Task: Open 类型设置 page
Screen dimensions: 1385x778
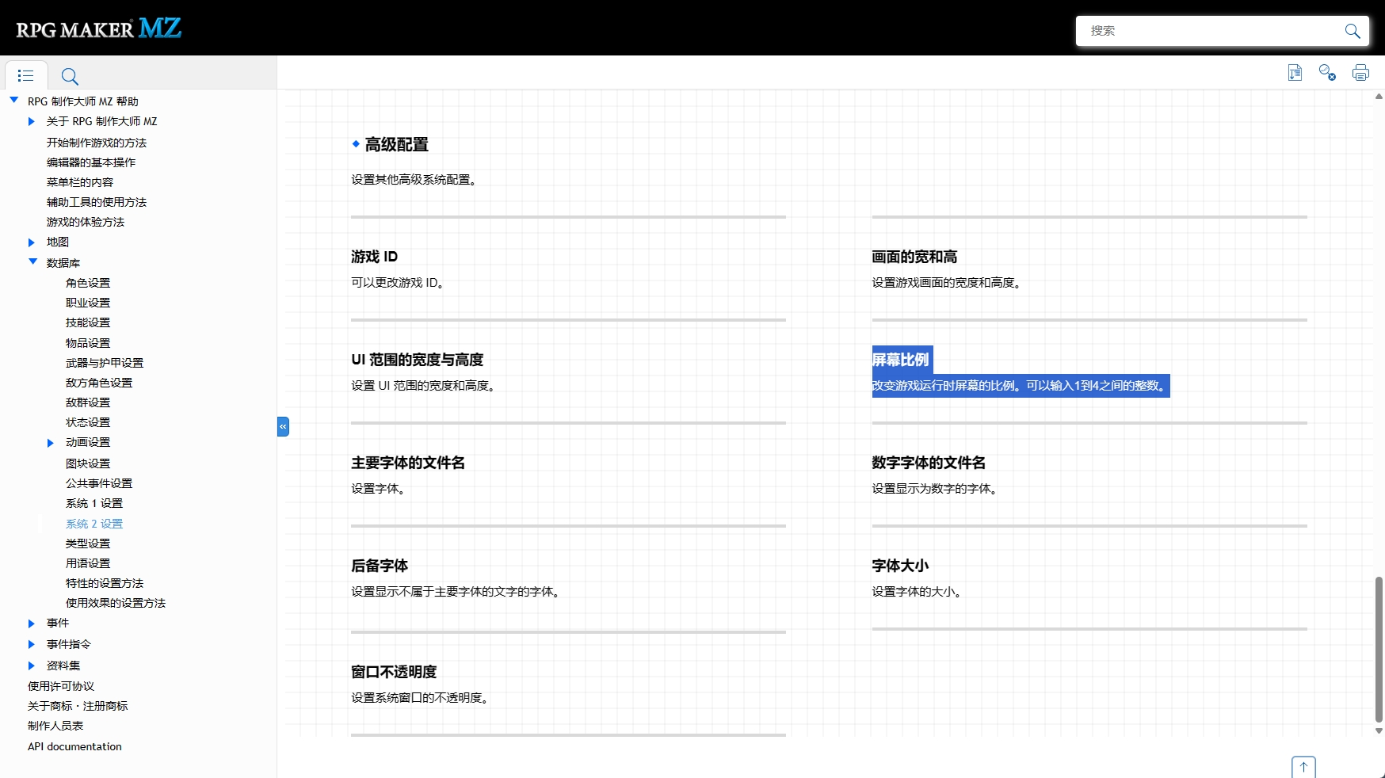Action: tap(88, 543)
